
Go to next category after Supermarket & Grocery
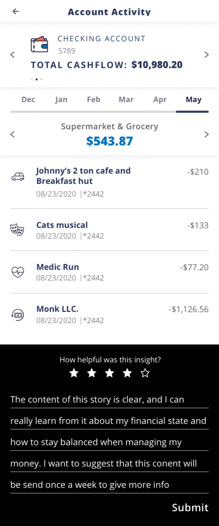click(207, 135)
